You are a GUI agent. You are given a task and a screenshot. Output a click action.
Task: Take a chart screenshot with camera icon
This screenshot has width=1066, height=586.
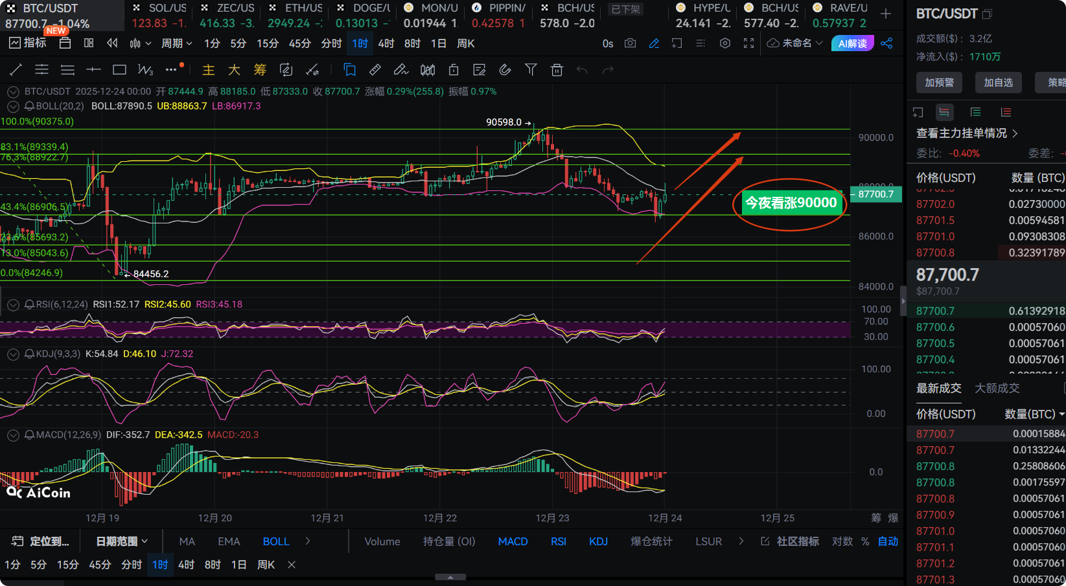click(630, 43)
